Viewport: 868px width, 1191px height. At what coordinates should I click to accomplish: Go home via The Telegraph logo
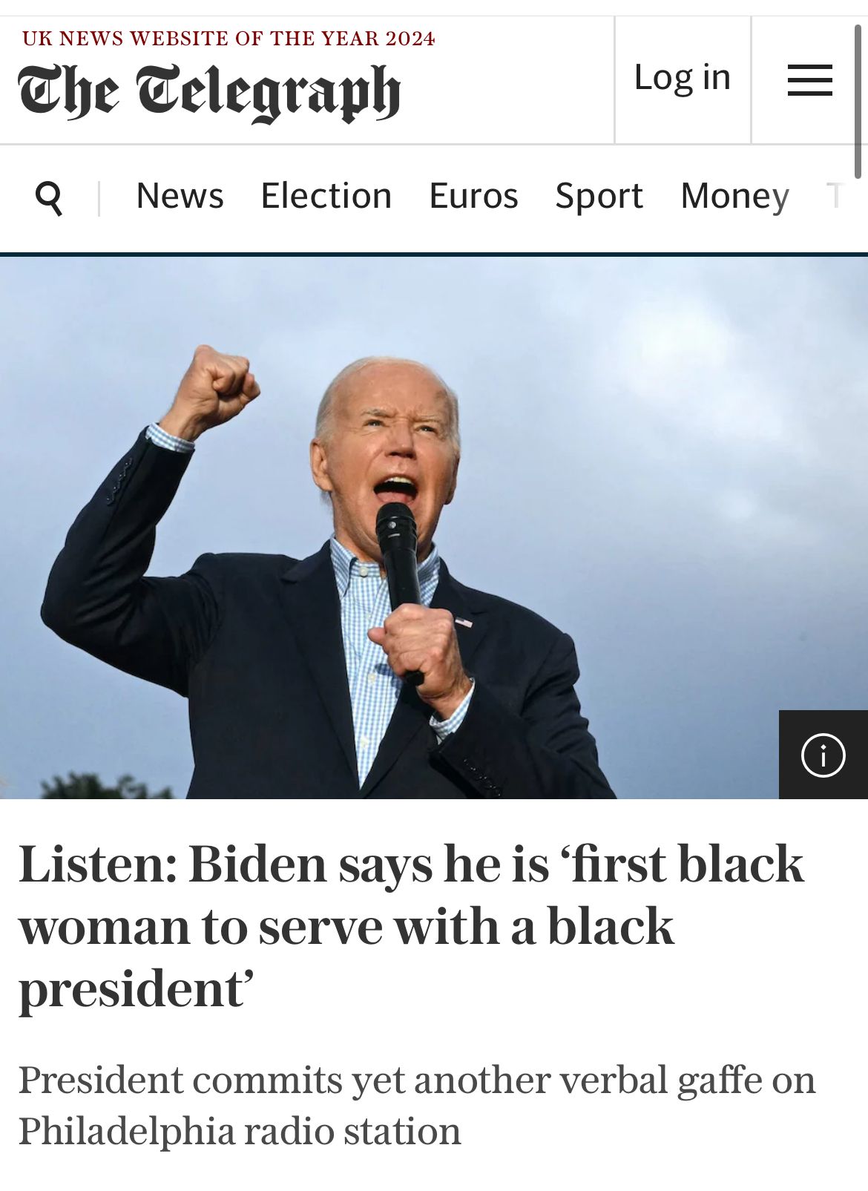pyautogui.click(x=209, y=93)
